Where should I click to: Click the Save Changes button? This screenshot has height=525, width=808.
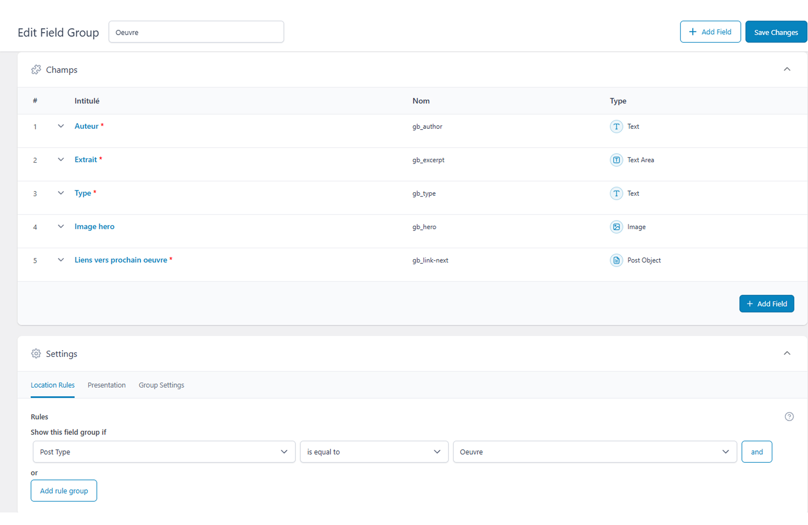point(776,32)
